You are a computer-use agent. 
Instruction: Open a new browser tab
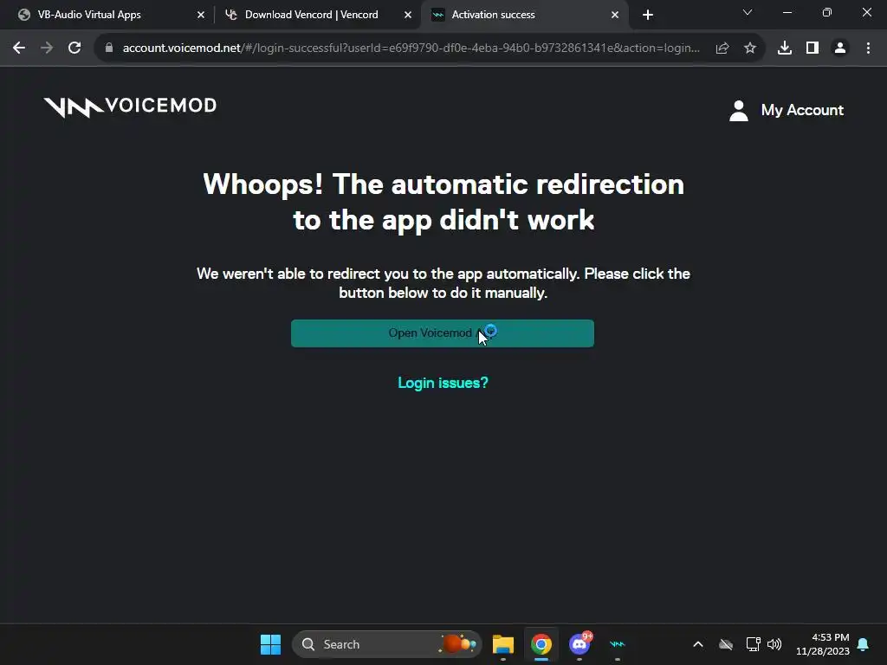pyautogui.click(x=648, y=15)
